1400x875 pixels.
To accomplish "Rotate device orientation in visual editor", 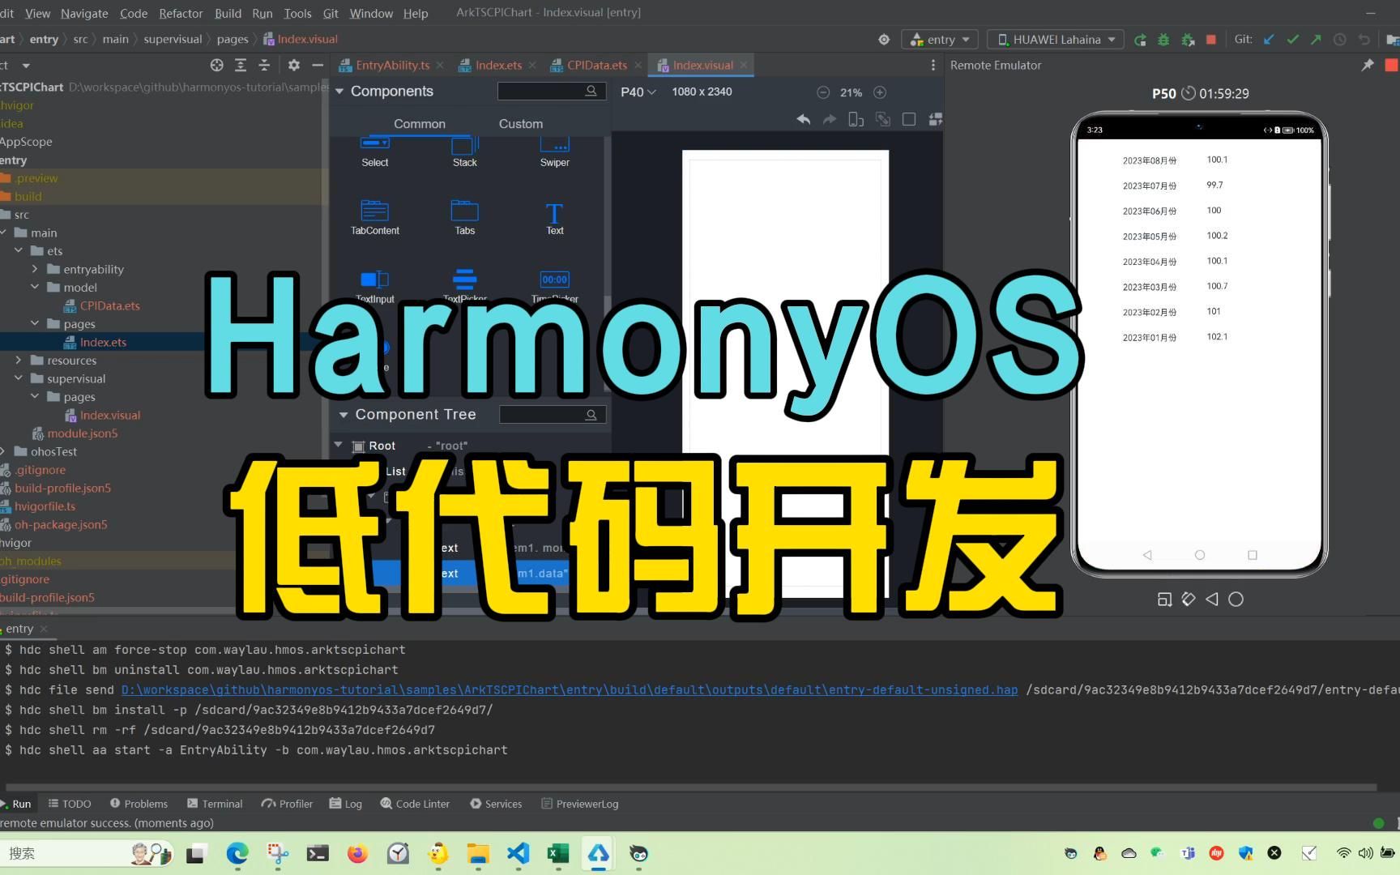I will pos(856,119).
